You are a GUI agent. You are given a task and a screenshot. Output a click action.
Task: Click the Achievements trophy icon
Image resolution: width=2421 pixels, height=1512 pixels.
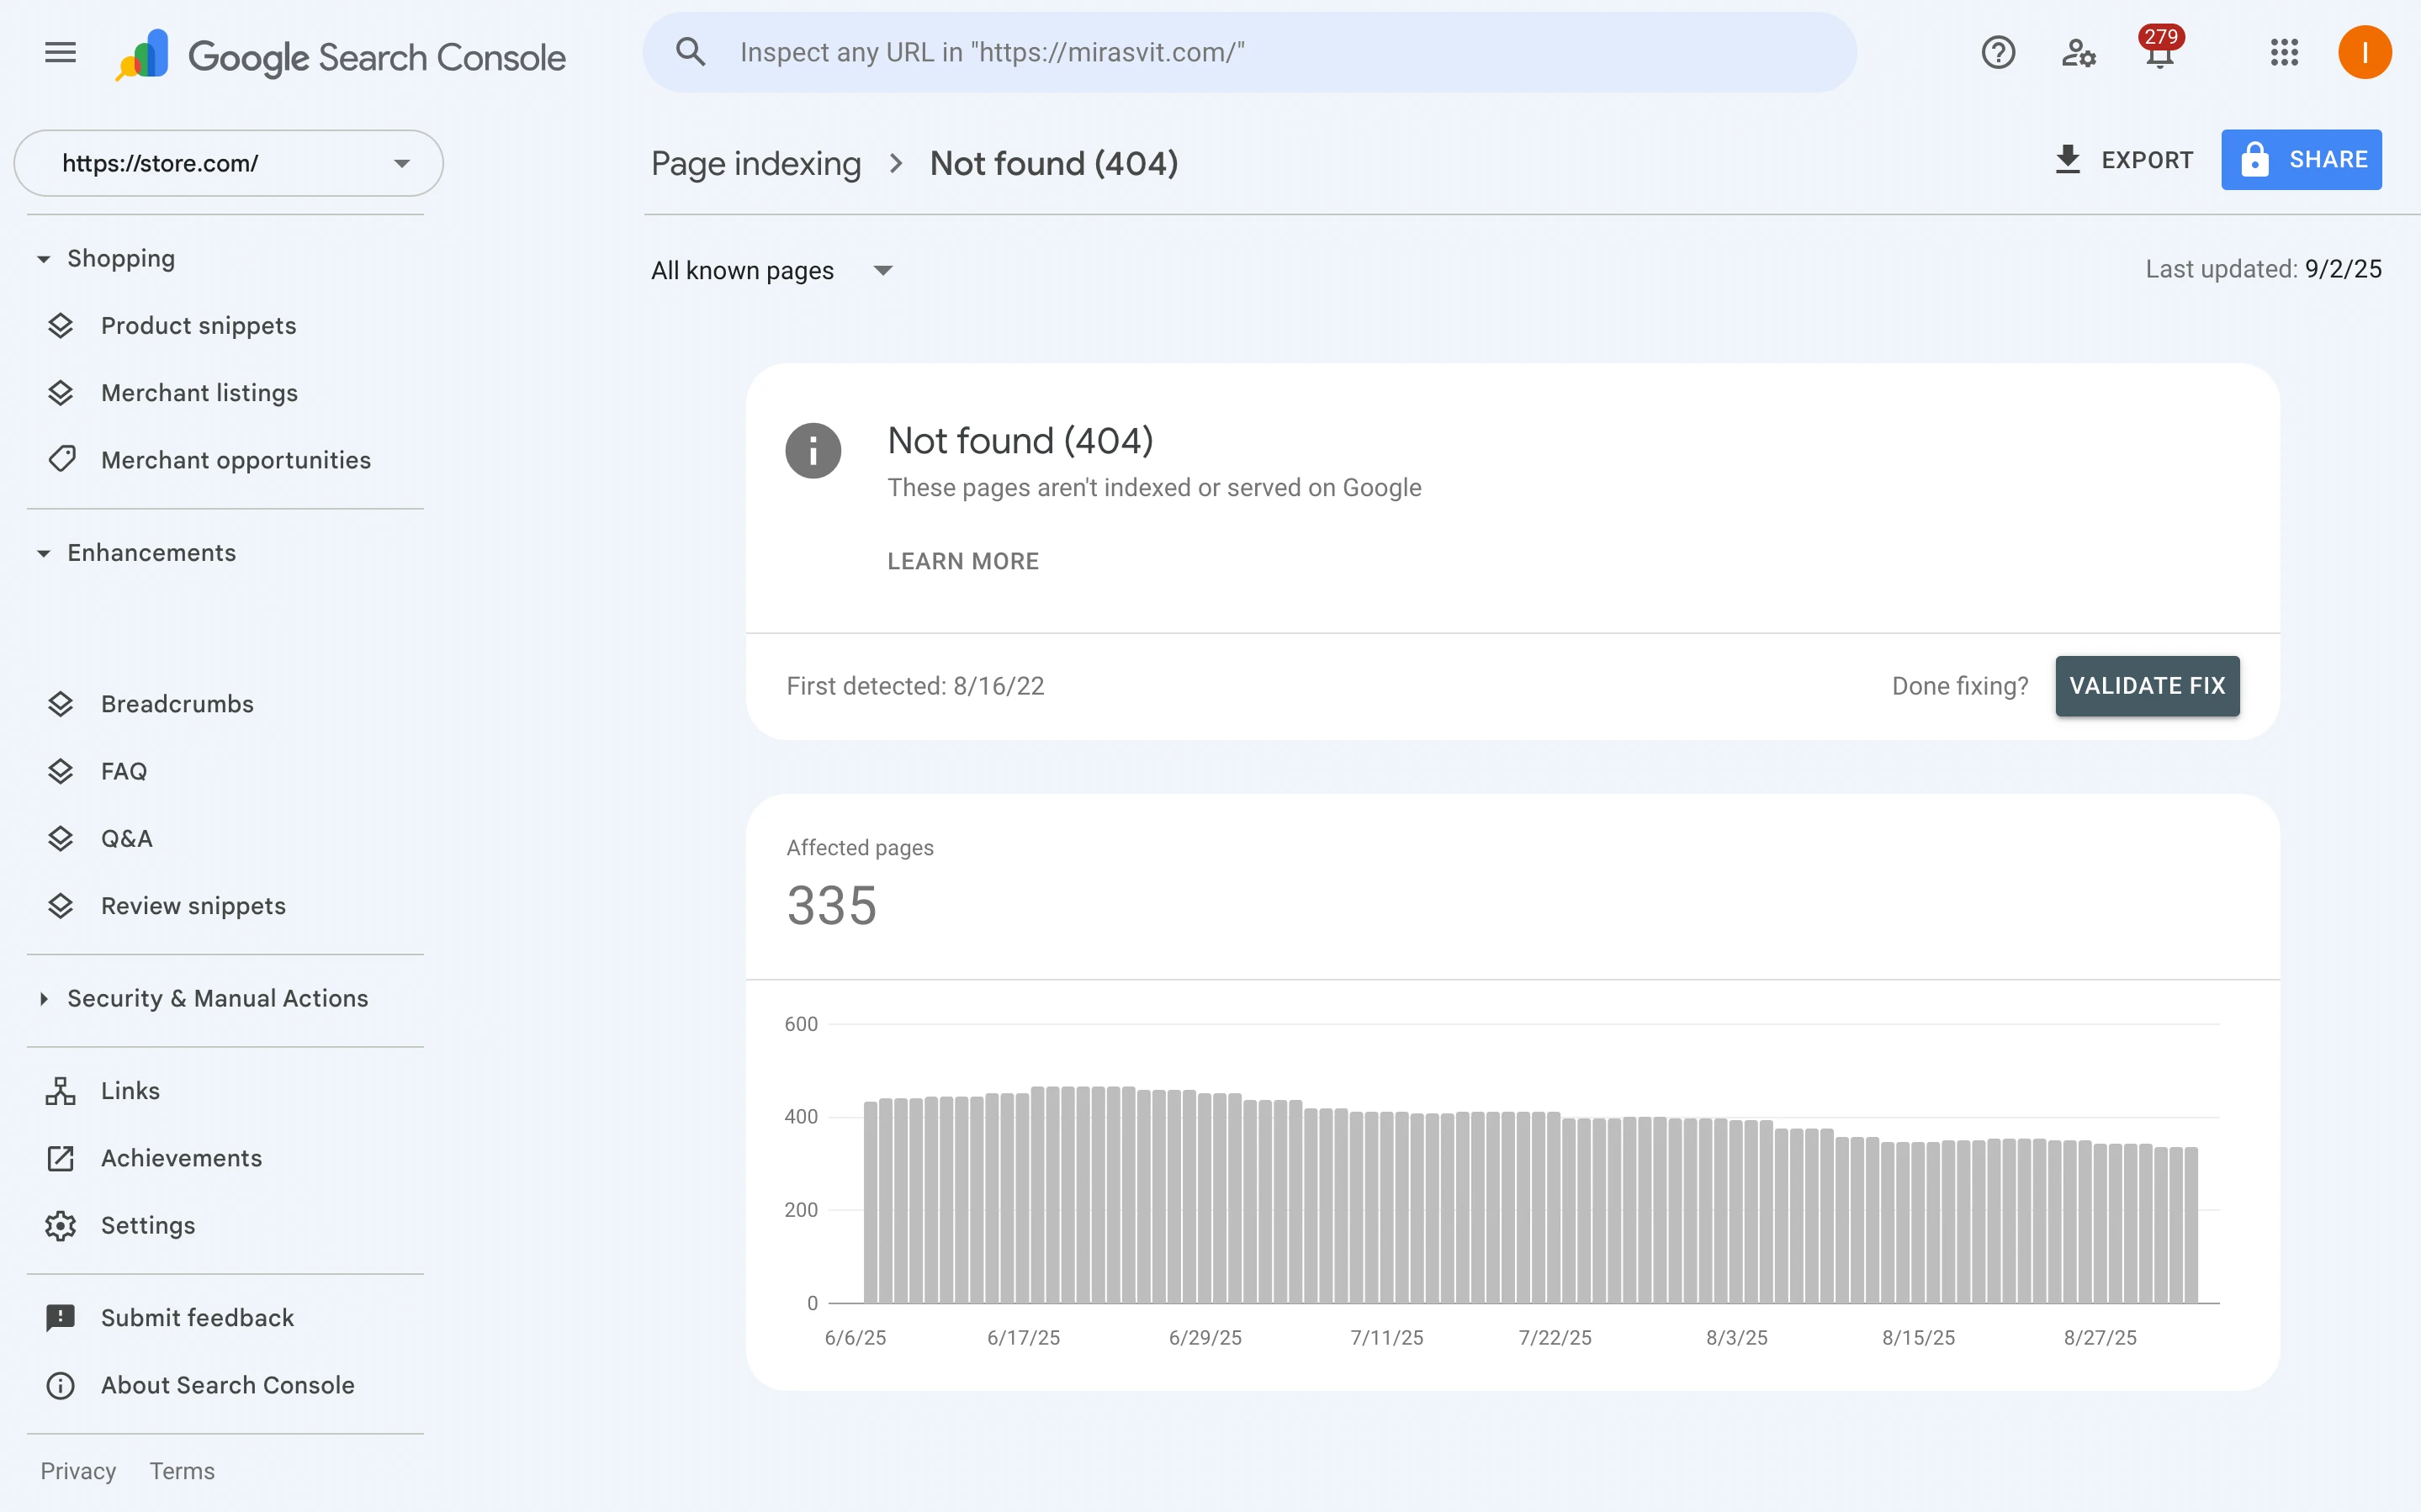[62, 1158]
